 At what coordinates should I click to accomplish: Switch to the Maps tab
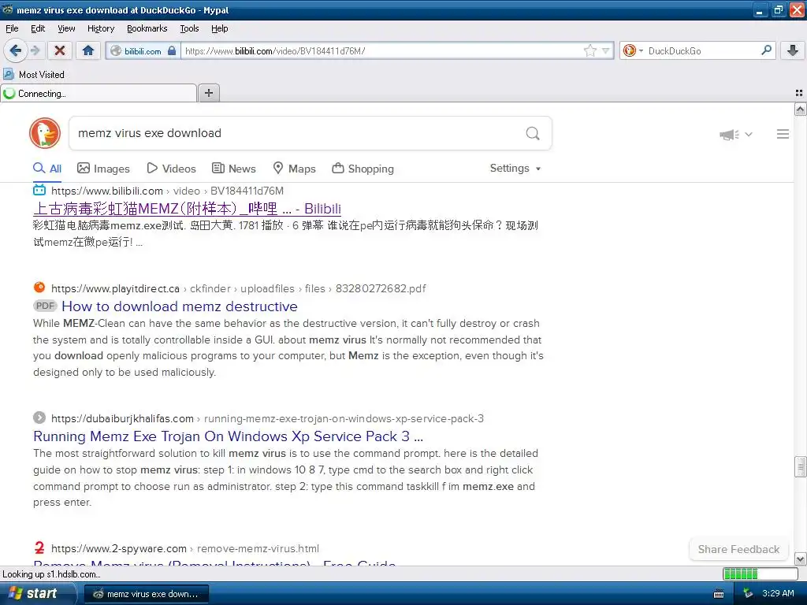(x=295, y=169)
